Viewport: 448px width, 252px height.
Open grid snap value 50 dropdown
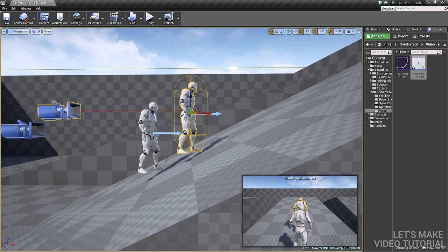[x=307, y=31]
